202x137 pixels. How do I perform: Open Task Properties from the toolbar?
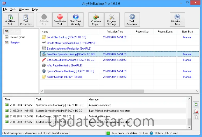click(26, 20)
